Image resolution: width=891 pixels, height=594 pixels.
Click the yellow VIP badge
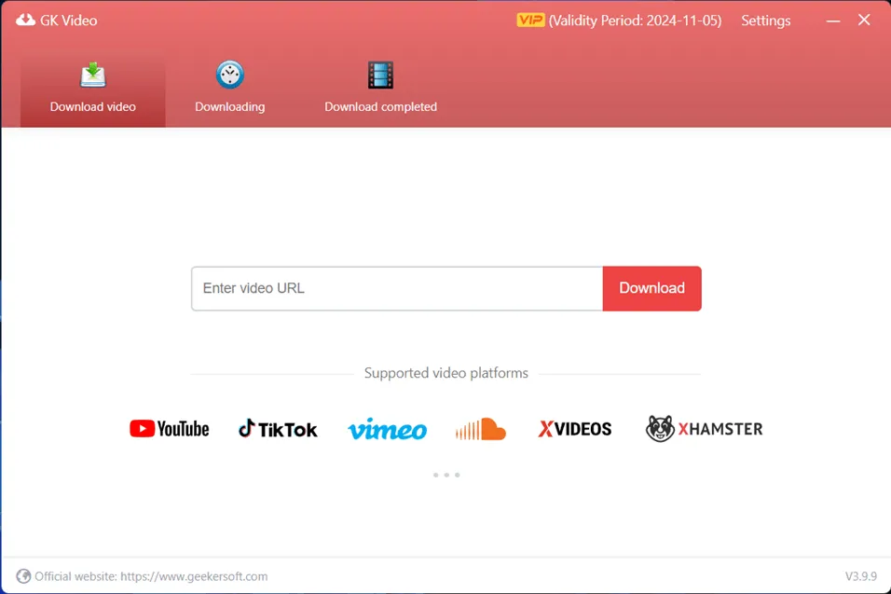(x=528, y=19)
